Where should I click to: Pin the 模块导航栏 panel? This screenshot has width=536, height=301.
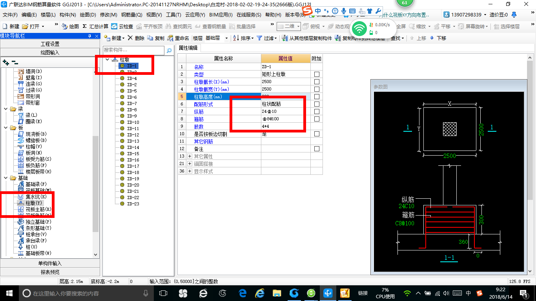[x=89, y=36]
